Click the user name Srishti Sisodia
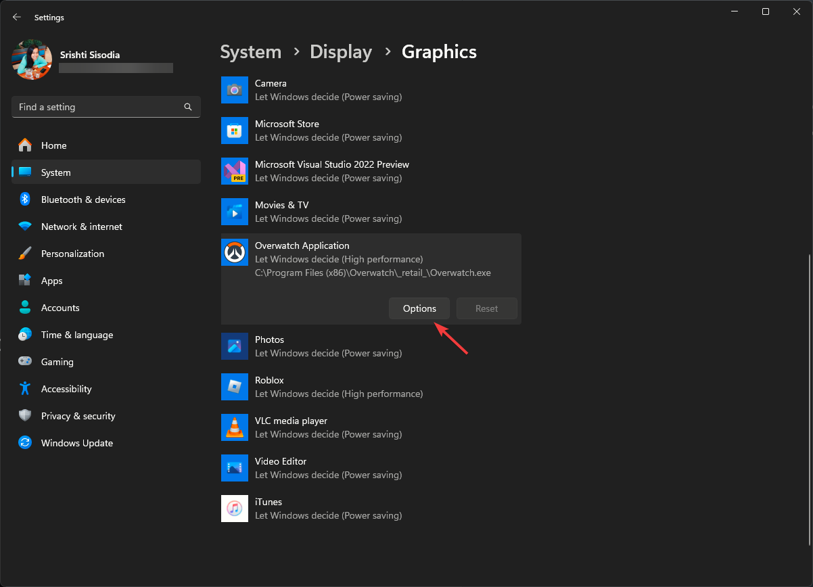The height and width of the screenshot is (587, 813). [90, 55]
